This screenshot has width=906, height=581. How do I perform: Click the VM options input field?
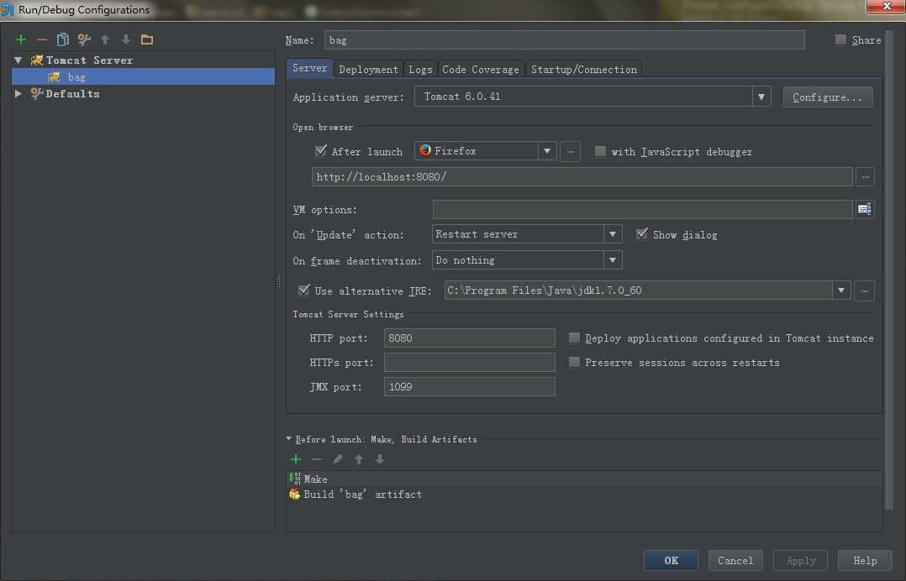pos(642,209)
